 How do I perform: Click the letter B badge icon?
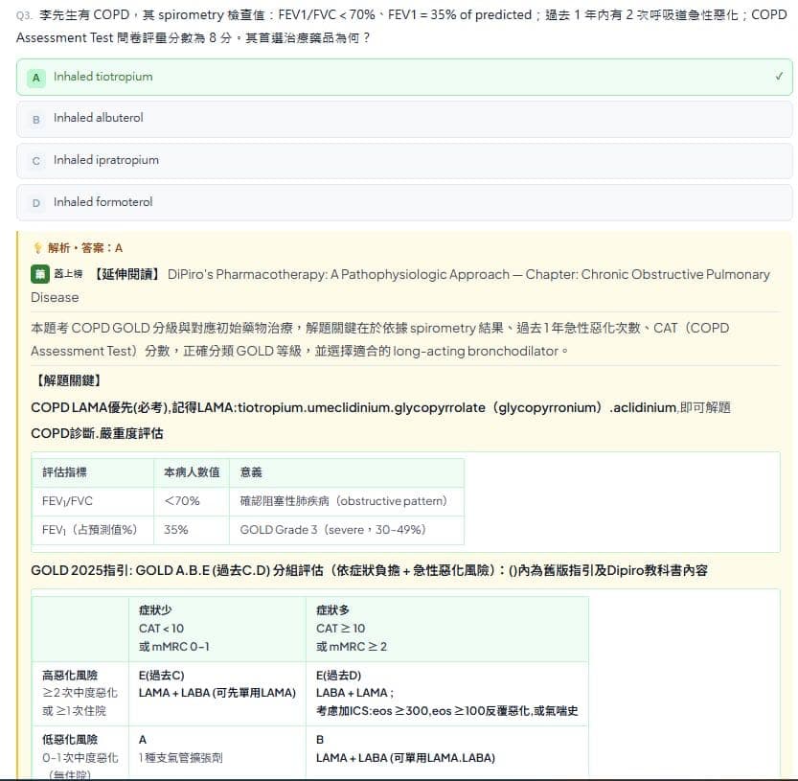[x=36, y=119]
